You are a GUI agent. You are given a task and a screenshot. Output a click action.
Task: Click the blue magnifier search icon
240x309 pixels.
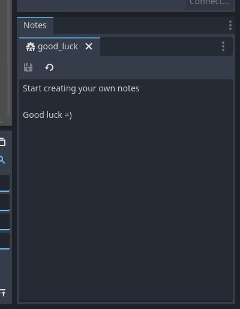(x=2, y=160)
